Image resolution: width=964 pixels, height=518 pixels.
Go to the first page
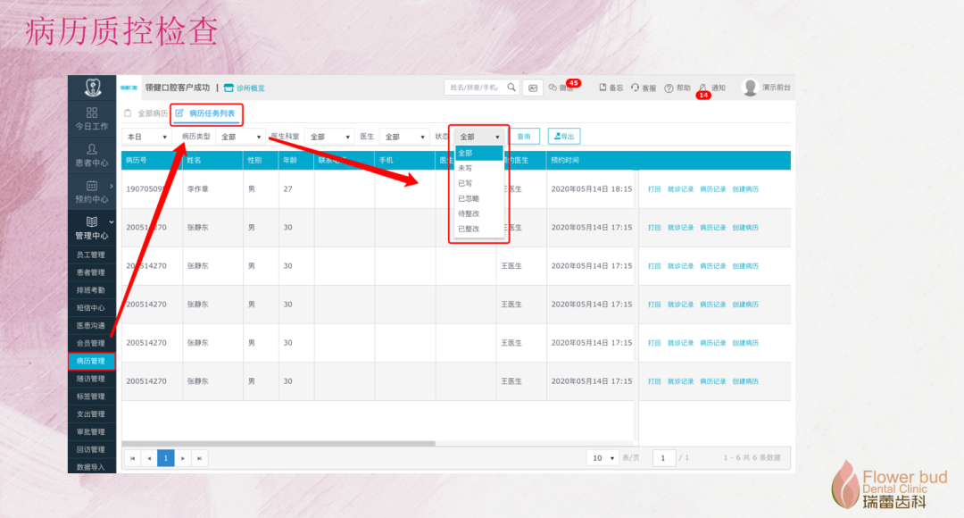(x=133, y=458)
